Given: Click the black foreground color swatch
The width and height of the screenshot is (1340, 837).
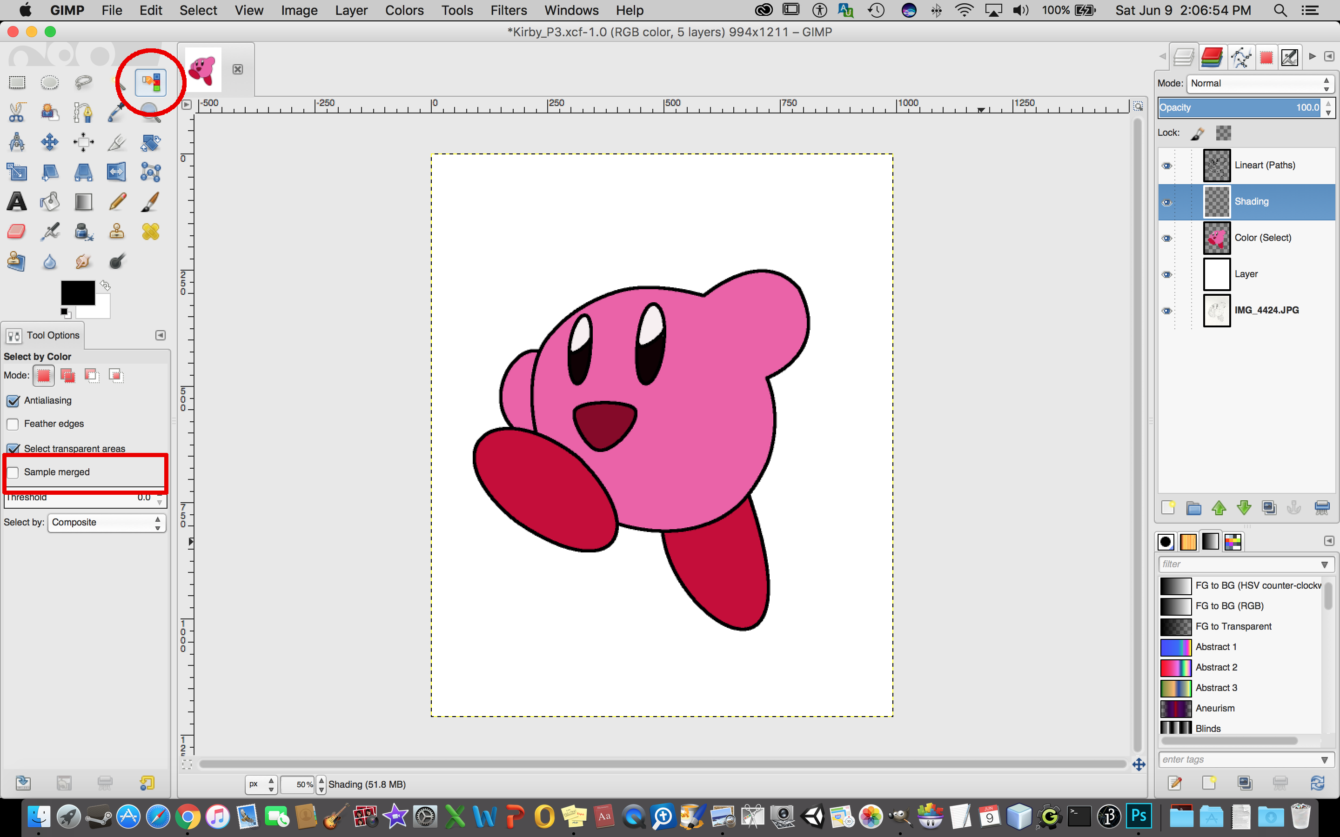Looking at the screenshot, I should 78,292.
